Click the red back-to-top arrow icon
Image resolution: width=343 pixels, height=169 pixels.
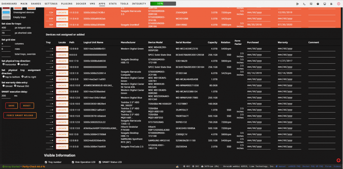click(x=339, y=160)
